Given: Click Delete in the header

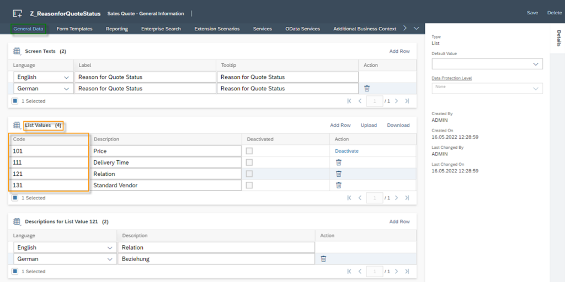Looking at the screenshot, I should tap(555, 13).
